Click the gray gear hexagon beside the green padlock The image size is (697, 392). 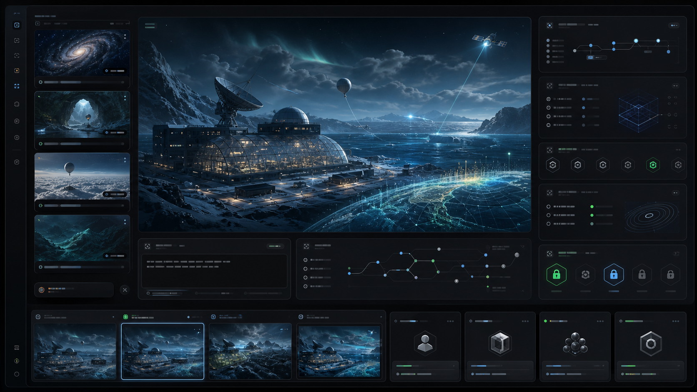(x=585, y=275)
